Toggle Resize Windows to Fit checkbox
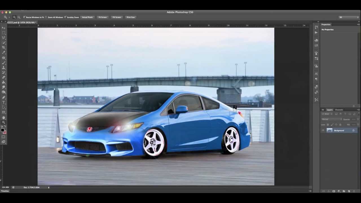 click(24, 17)
